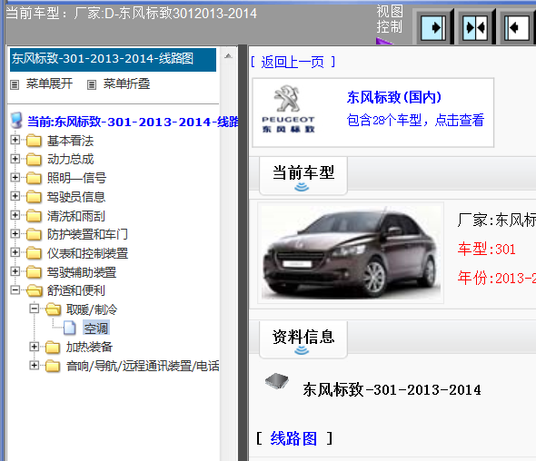Open the 线路图 link
536x461 pixels.
click(x=293, y=438)
